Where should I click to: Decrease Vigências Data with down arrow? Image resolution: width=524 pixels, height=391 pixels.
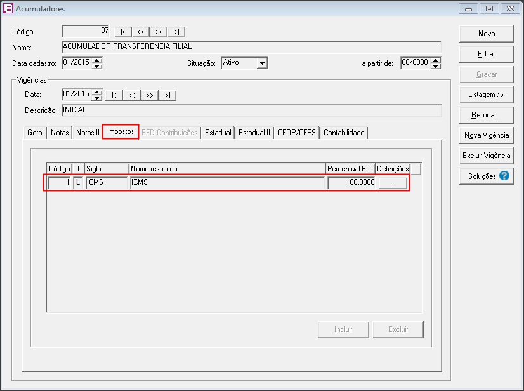[x=96, y=98]
